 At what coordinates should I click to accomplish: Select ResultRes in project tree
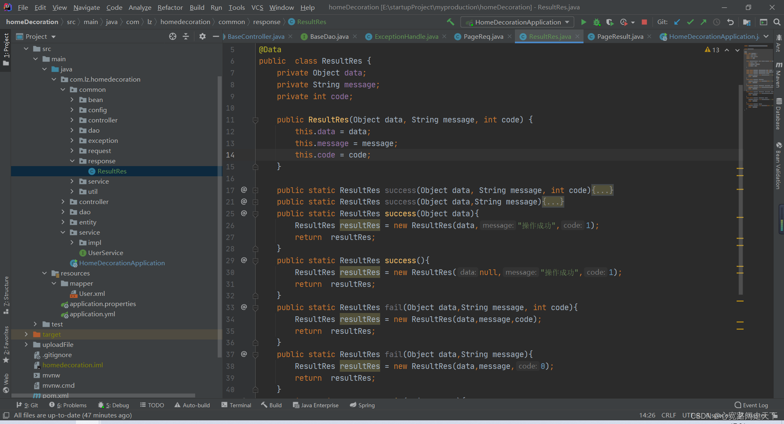(112, 171)
